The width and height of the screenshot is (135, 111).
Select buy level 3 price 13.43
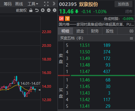(85, 93)
